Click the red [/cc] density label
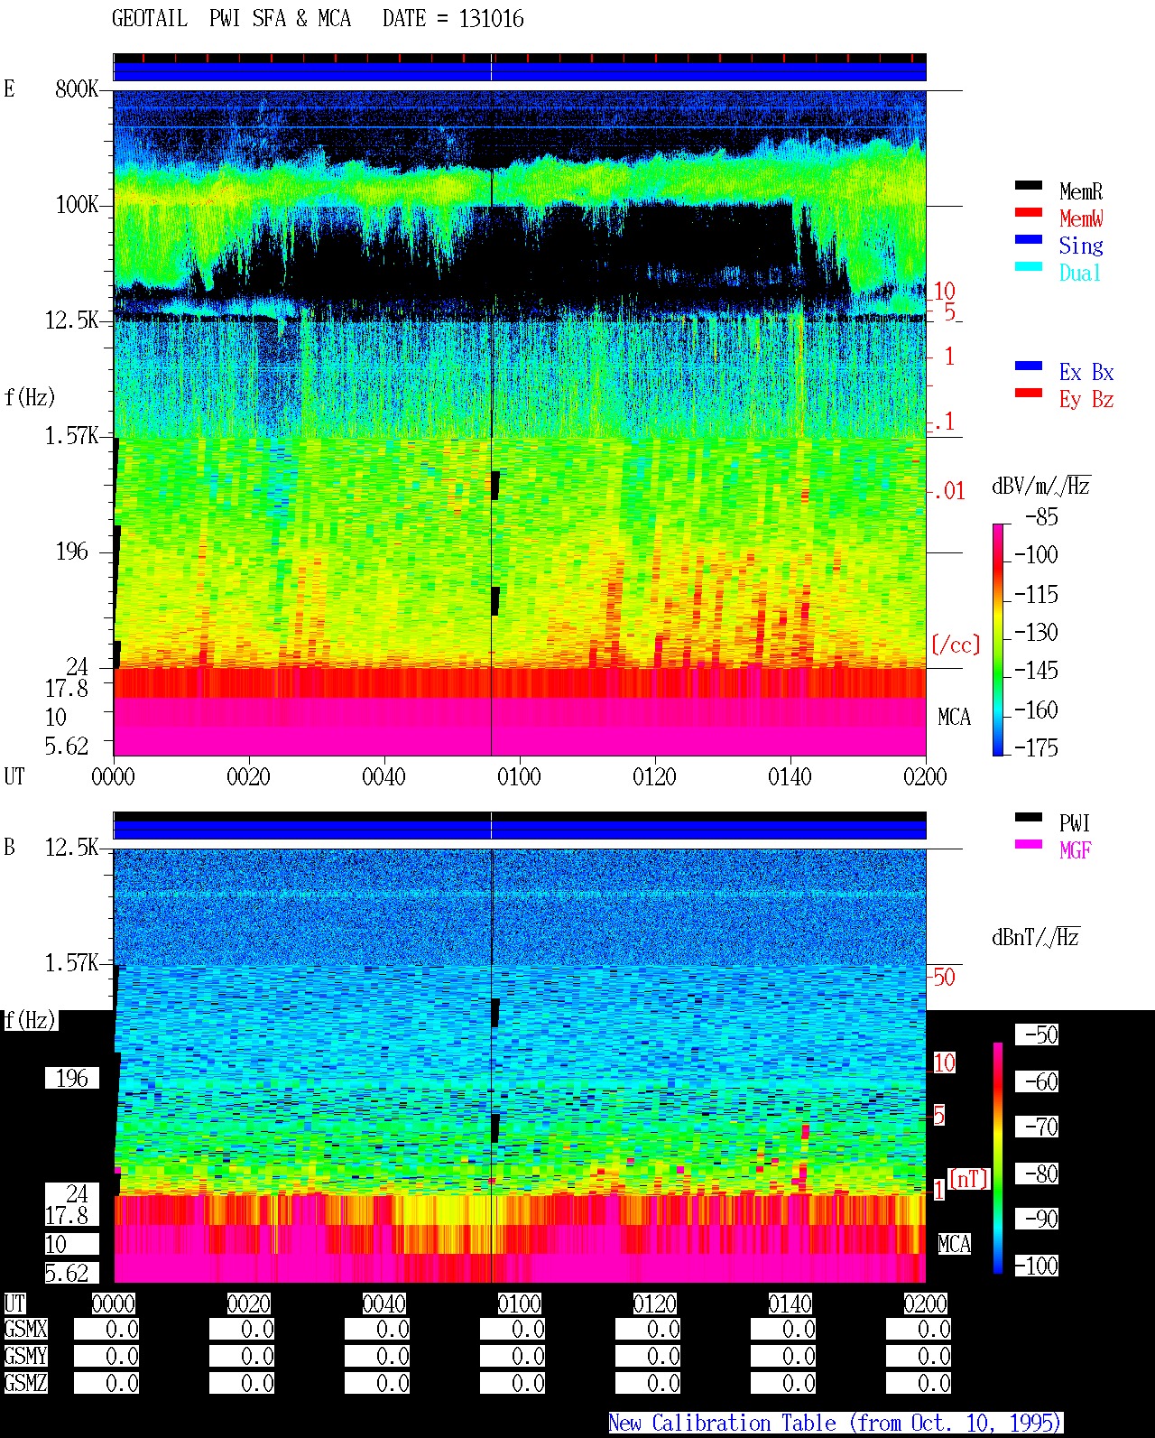1155x1438 pixels. (x=956, y=645)
